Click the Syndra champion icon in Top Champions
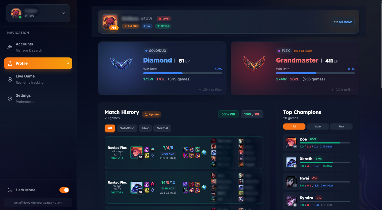Viewport: 382px width, 210px height. pyautogui.click(x=291, y=201)
